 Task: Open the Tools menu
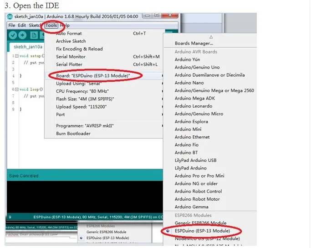click(51, 25)
